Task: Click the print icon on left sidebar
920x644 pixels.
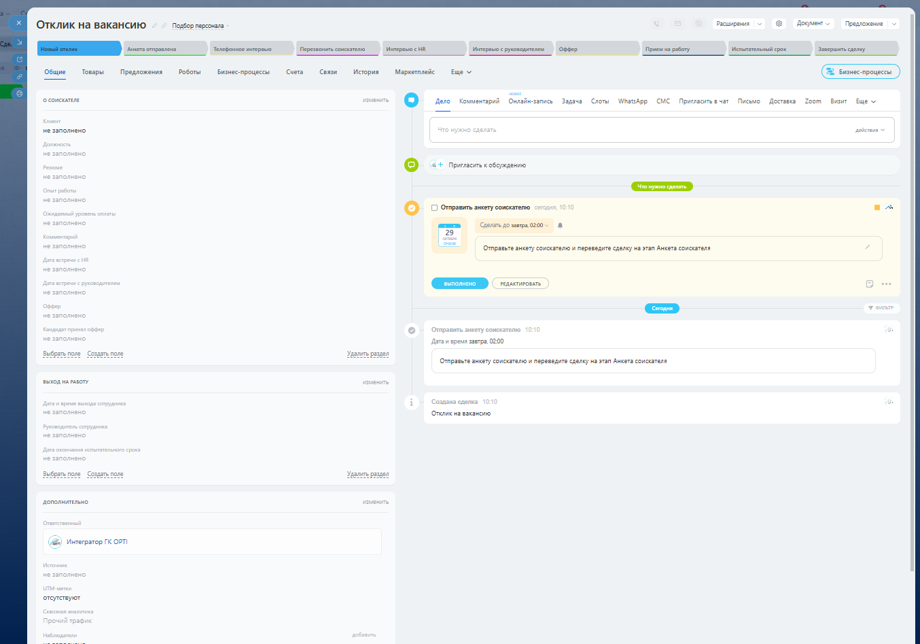Action: point(19,94)
